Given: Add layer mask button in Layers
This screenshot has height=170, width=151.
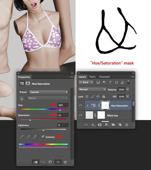Looking at the screenshot, I should [100, 125].
